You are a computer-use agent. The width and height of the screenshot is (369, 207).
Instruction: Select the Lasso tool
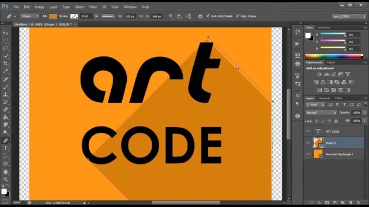(x=5, y=48)
